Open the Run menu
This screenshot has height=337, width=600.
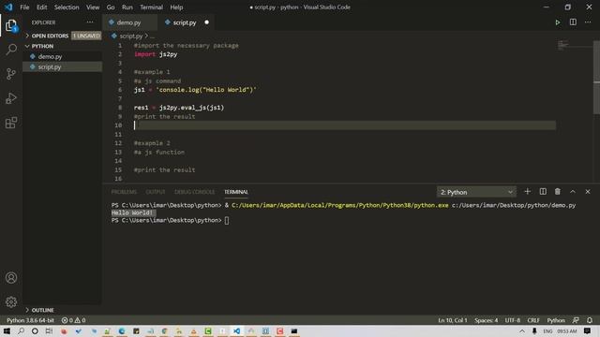(x=127, y=7)
